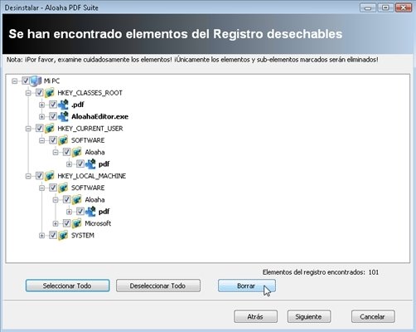Click the HKEY_LOCAL_MACHINE registry folder icon
Screen dimensions: 416x332
[x=50, y=176]
